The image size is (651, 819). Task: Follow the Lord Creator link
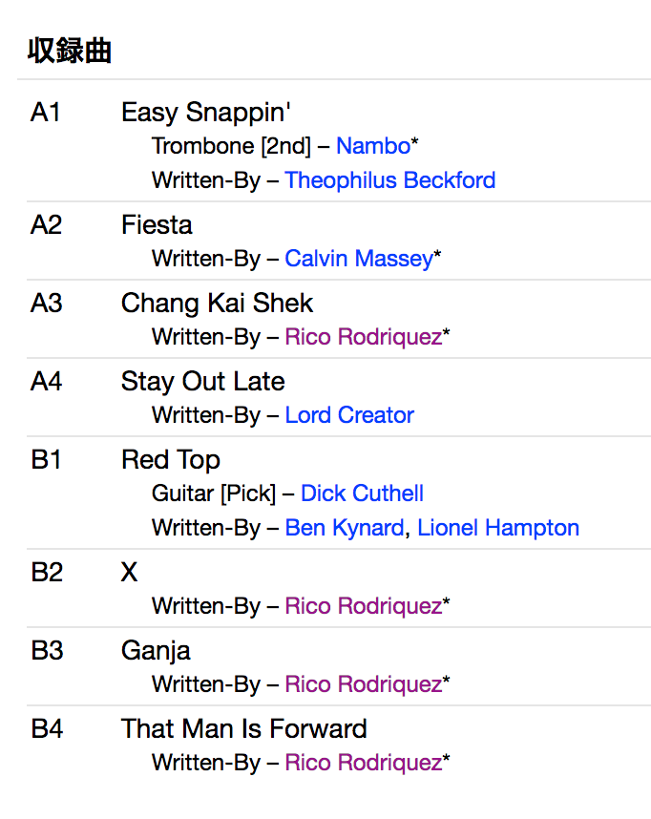[x=349, y=415]
